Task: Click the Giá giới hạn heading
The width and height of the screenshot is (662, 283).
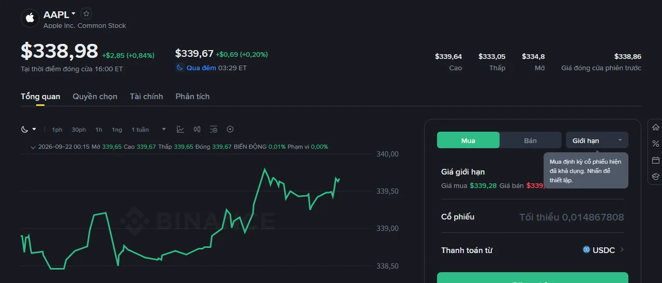Action: pyautogui.click(x=463, y=172)
